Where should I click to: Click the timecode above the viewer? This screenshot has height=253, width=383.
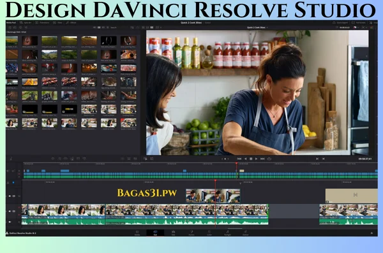click(345, 27)
